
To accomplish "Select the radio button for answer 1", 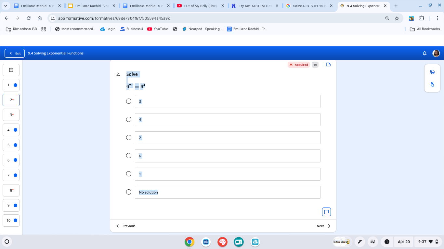I will pos(129,174).
